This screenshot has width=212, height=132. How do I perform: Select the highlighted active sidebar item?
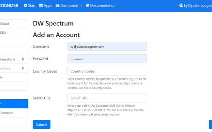click(14, 104)
